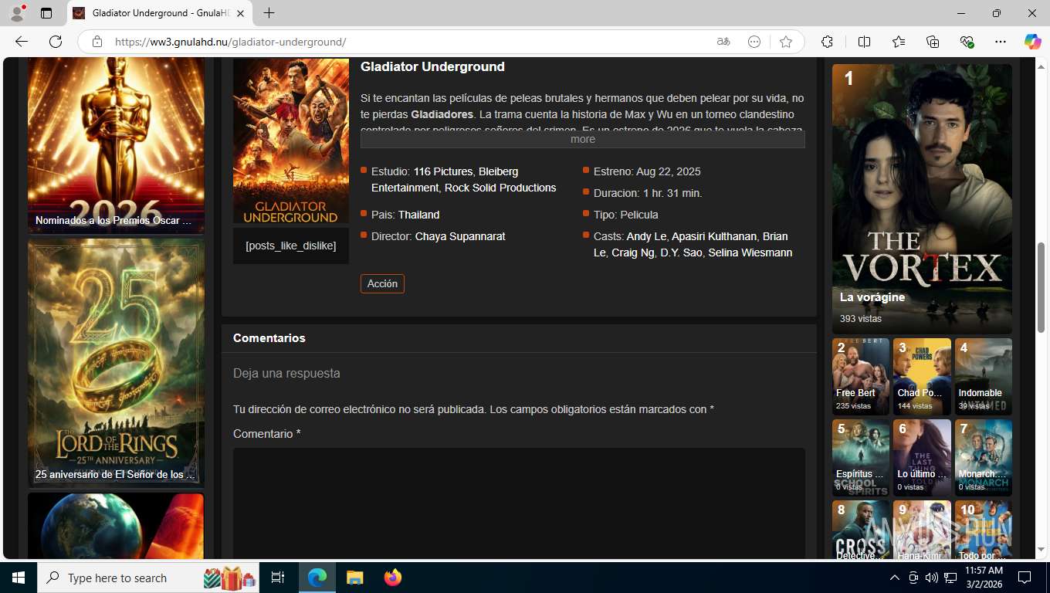Open Tab actions menu icon

[x=46, y=13]
